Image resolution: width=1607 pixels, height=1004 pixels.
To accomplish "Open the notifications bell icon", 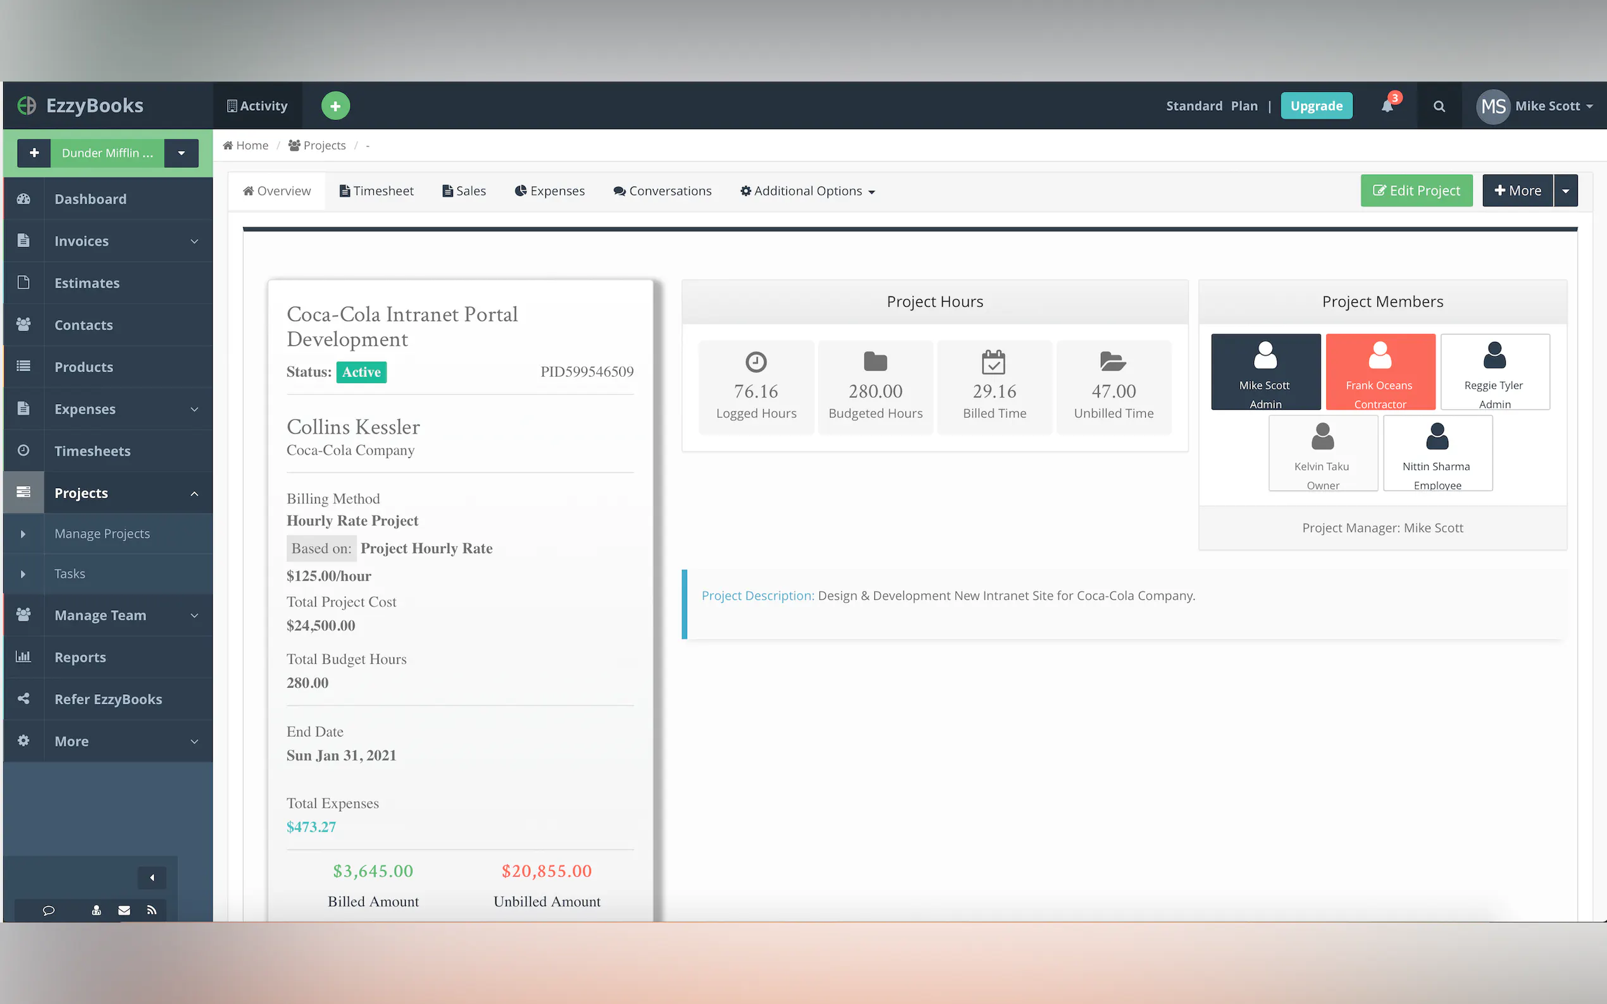I will click(x=1387, y=106).
